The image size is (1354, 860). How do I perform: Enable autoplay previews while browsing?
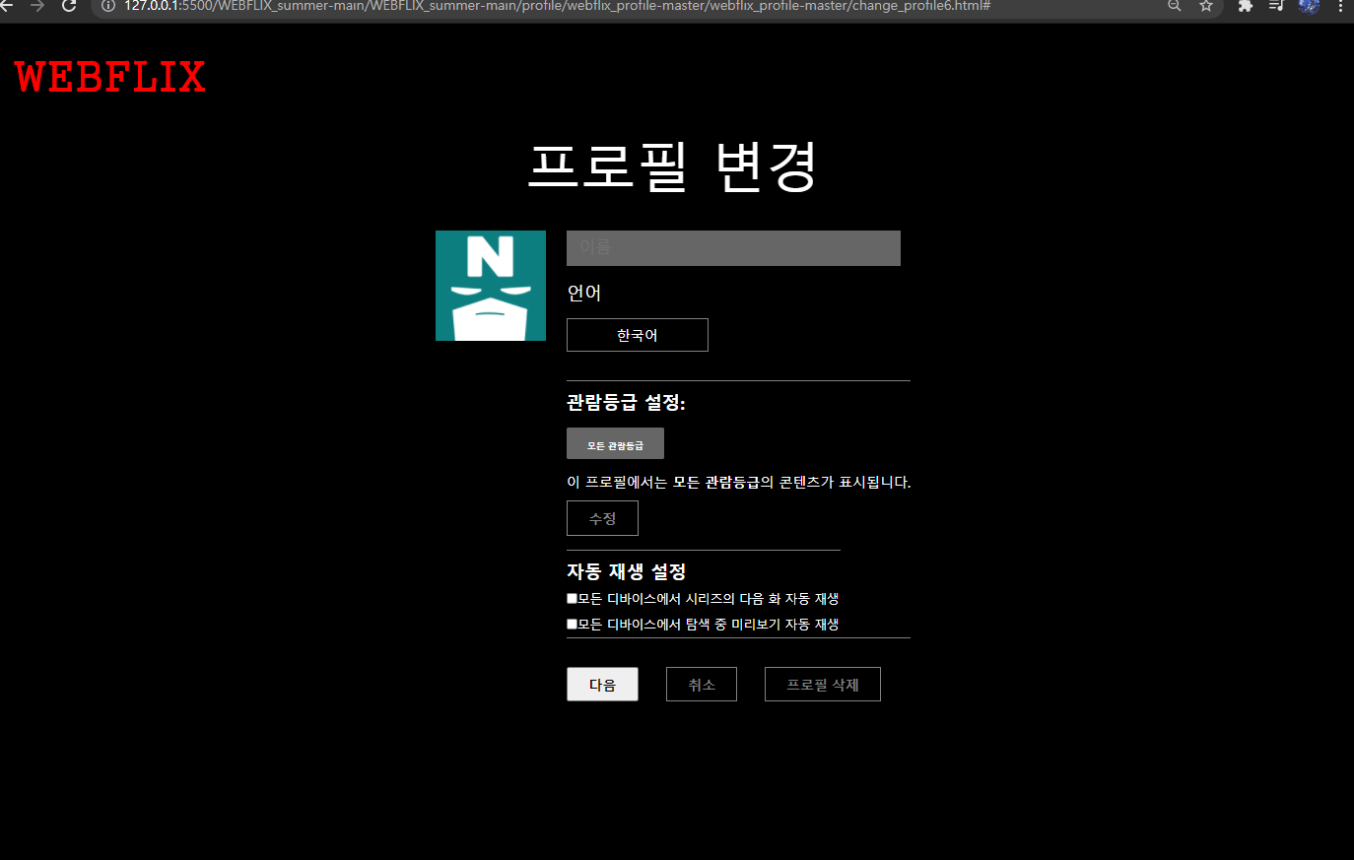coord(572,623)
